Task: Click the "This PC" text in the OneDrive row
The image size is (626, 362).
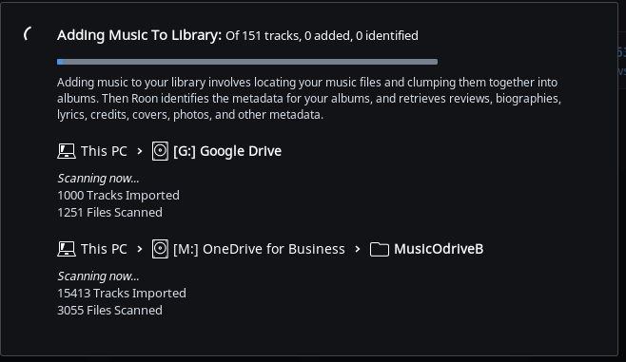Action: 104,249
